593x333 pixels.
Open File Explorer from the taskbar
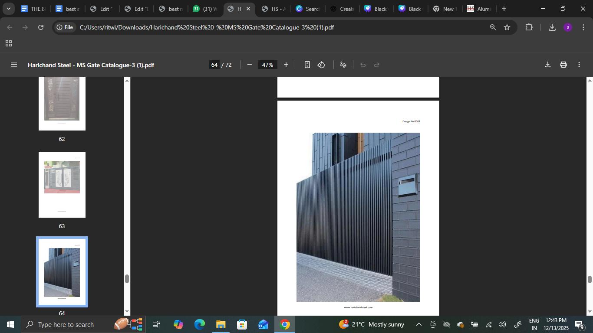pos(221,324)
